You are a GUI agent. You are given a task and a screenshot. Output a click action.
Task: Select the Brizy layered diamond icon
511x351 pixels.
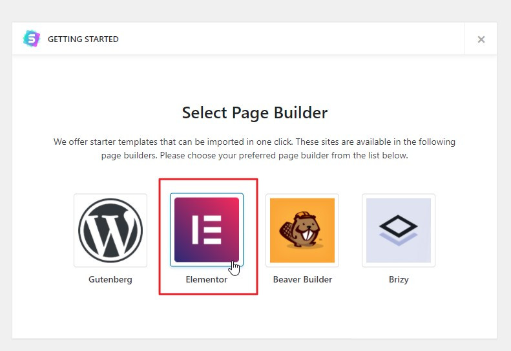tap(399, 230)
